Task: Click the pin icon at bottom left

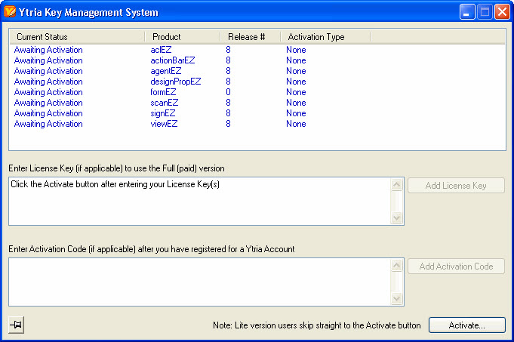Action: [x=17, y=325]
